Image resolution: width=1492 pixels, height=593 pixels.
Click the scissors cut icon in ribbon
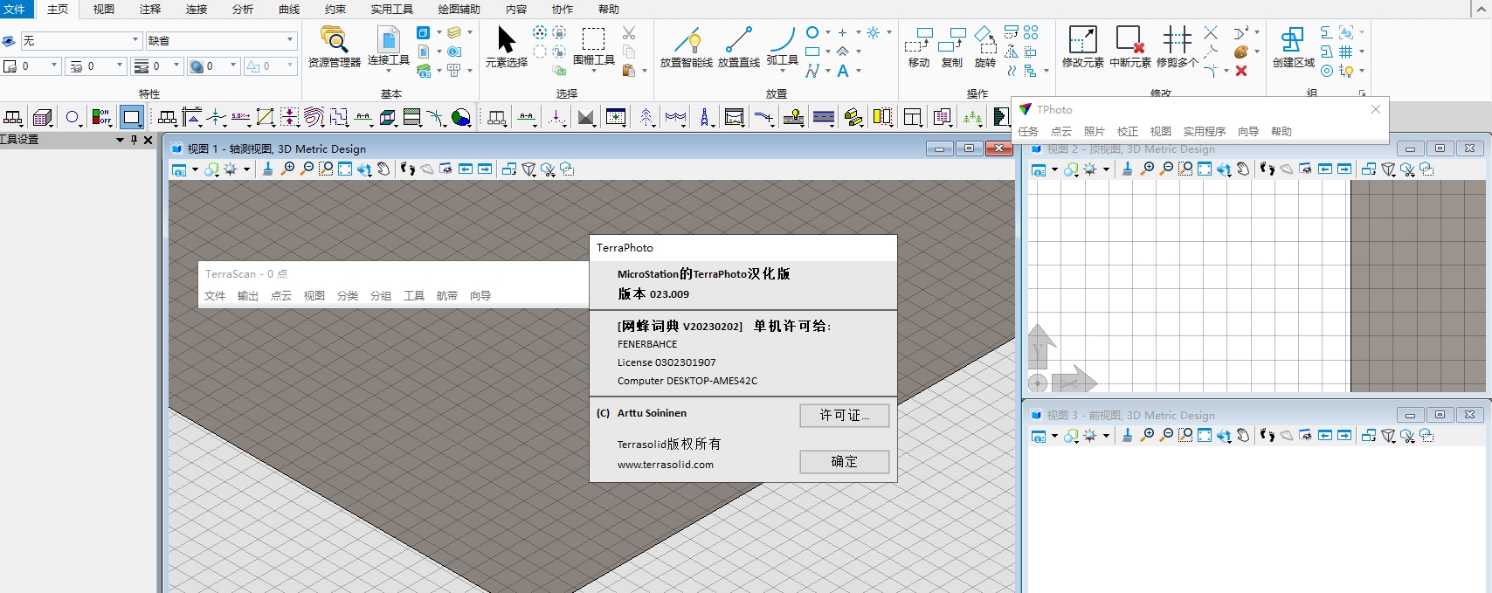(x=629, y=33)
